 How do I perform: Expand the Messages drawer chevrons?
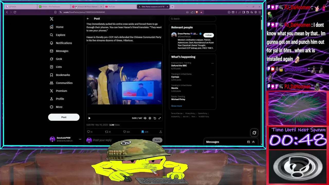coord(253,142)
